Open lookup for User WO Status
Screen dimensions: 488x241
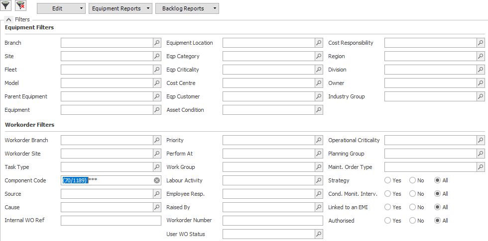click(319, 234)
